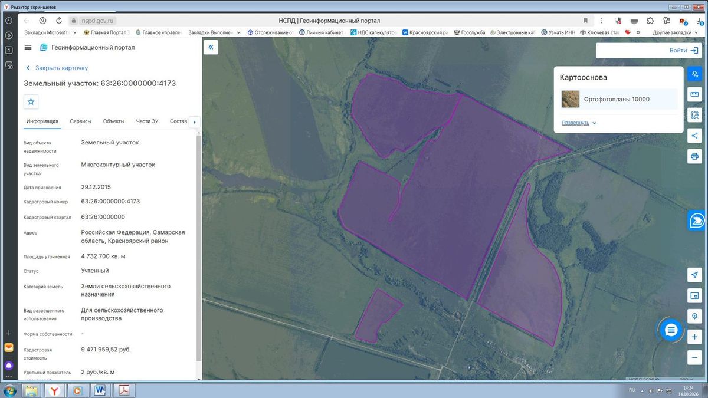The image size is (708, 398).
Task: Switch to the Части ЗУ tab
Action: [x=147, y=121]
